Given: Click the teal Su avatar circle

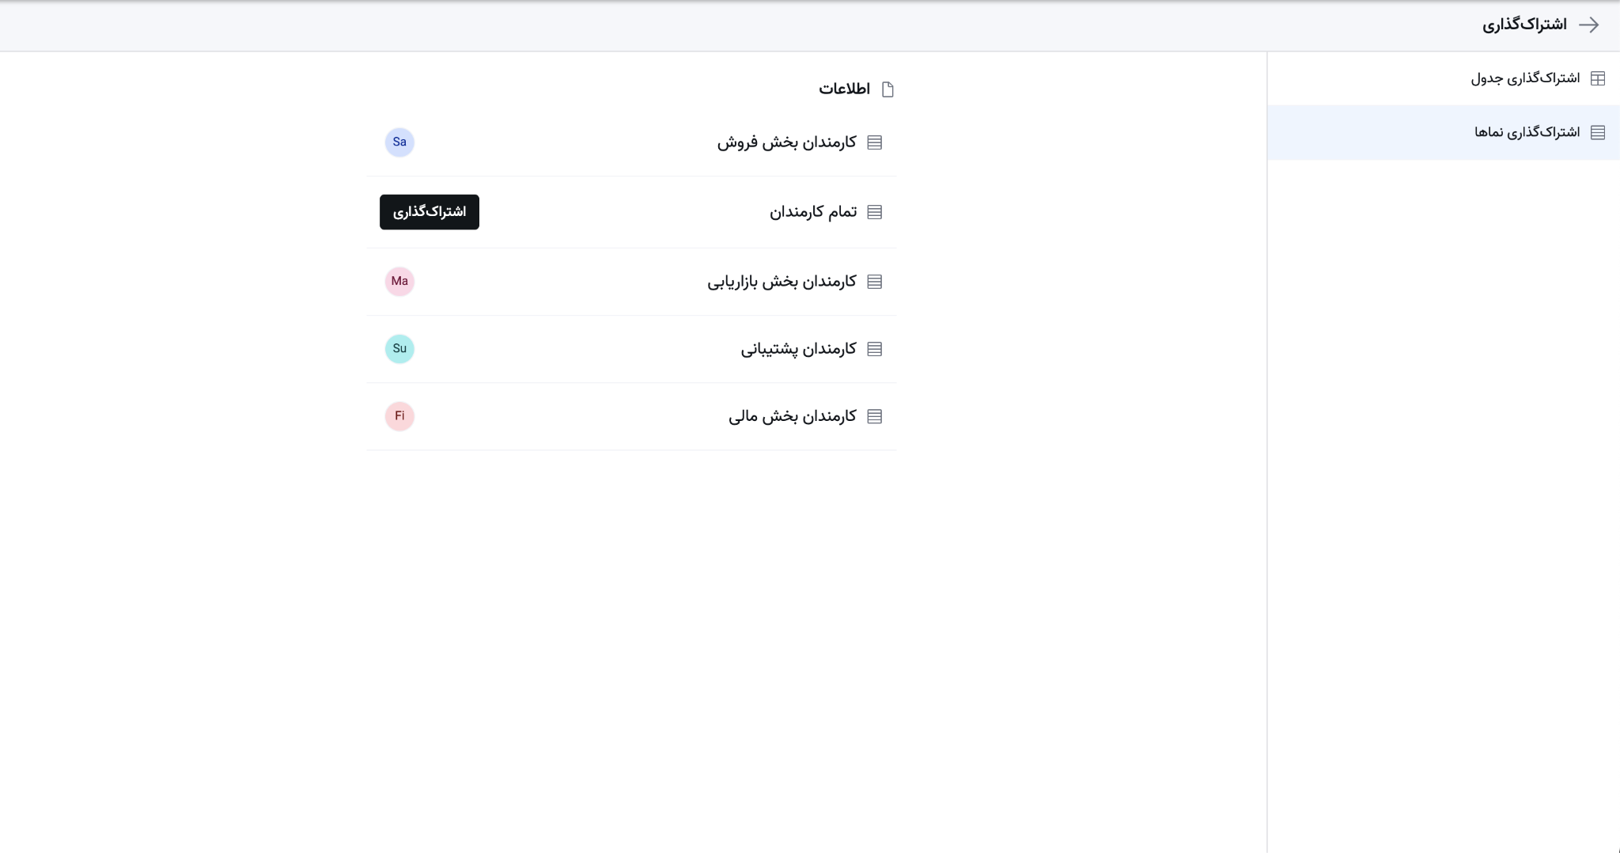Looking at the screenshot, I should coord(399,348).
